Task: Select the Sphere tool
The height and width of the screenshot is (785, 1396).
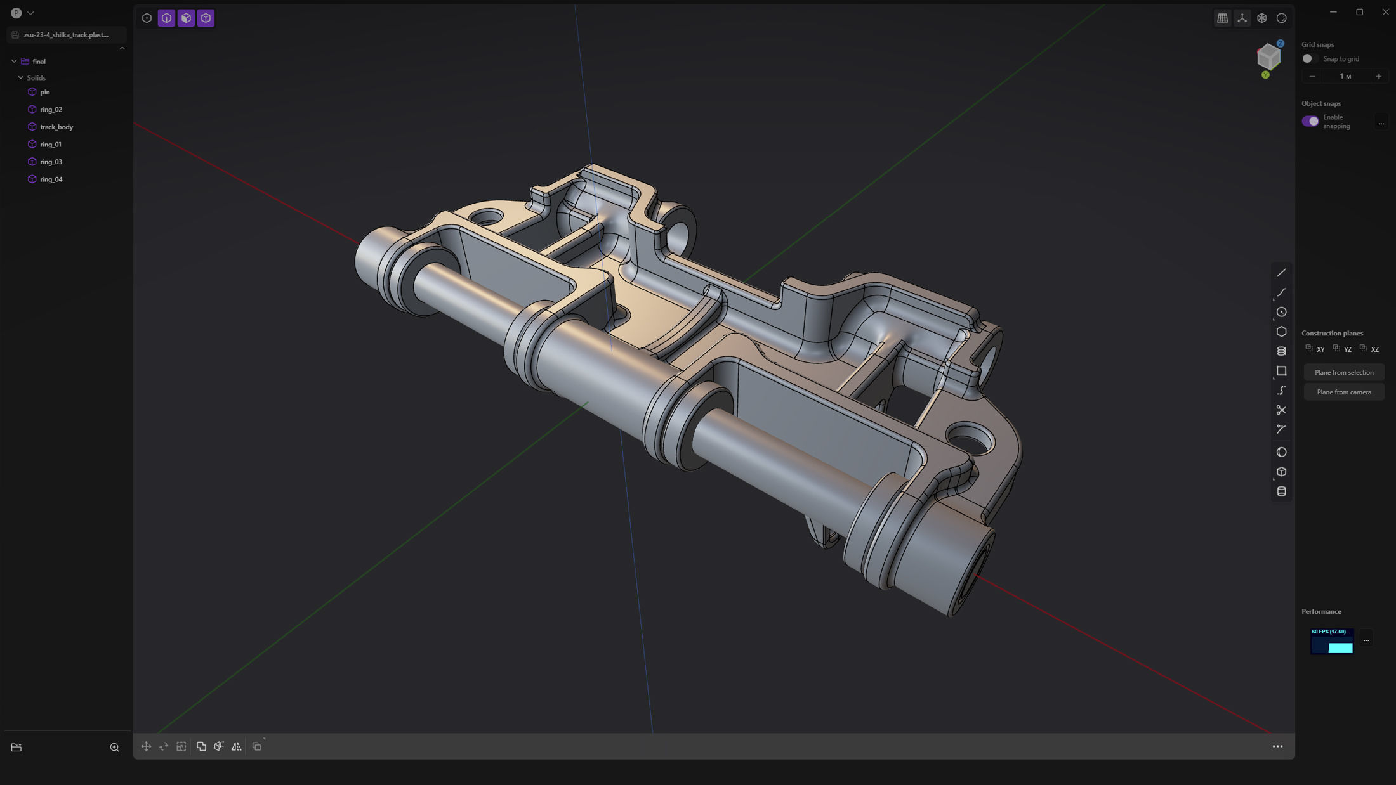Action: pyautogui.click(x=1281, y=452)
